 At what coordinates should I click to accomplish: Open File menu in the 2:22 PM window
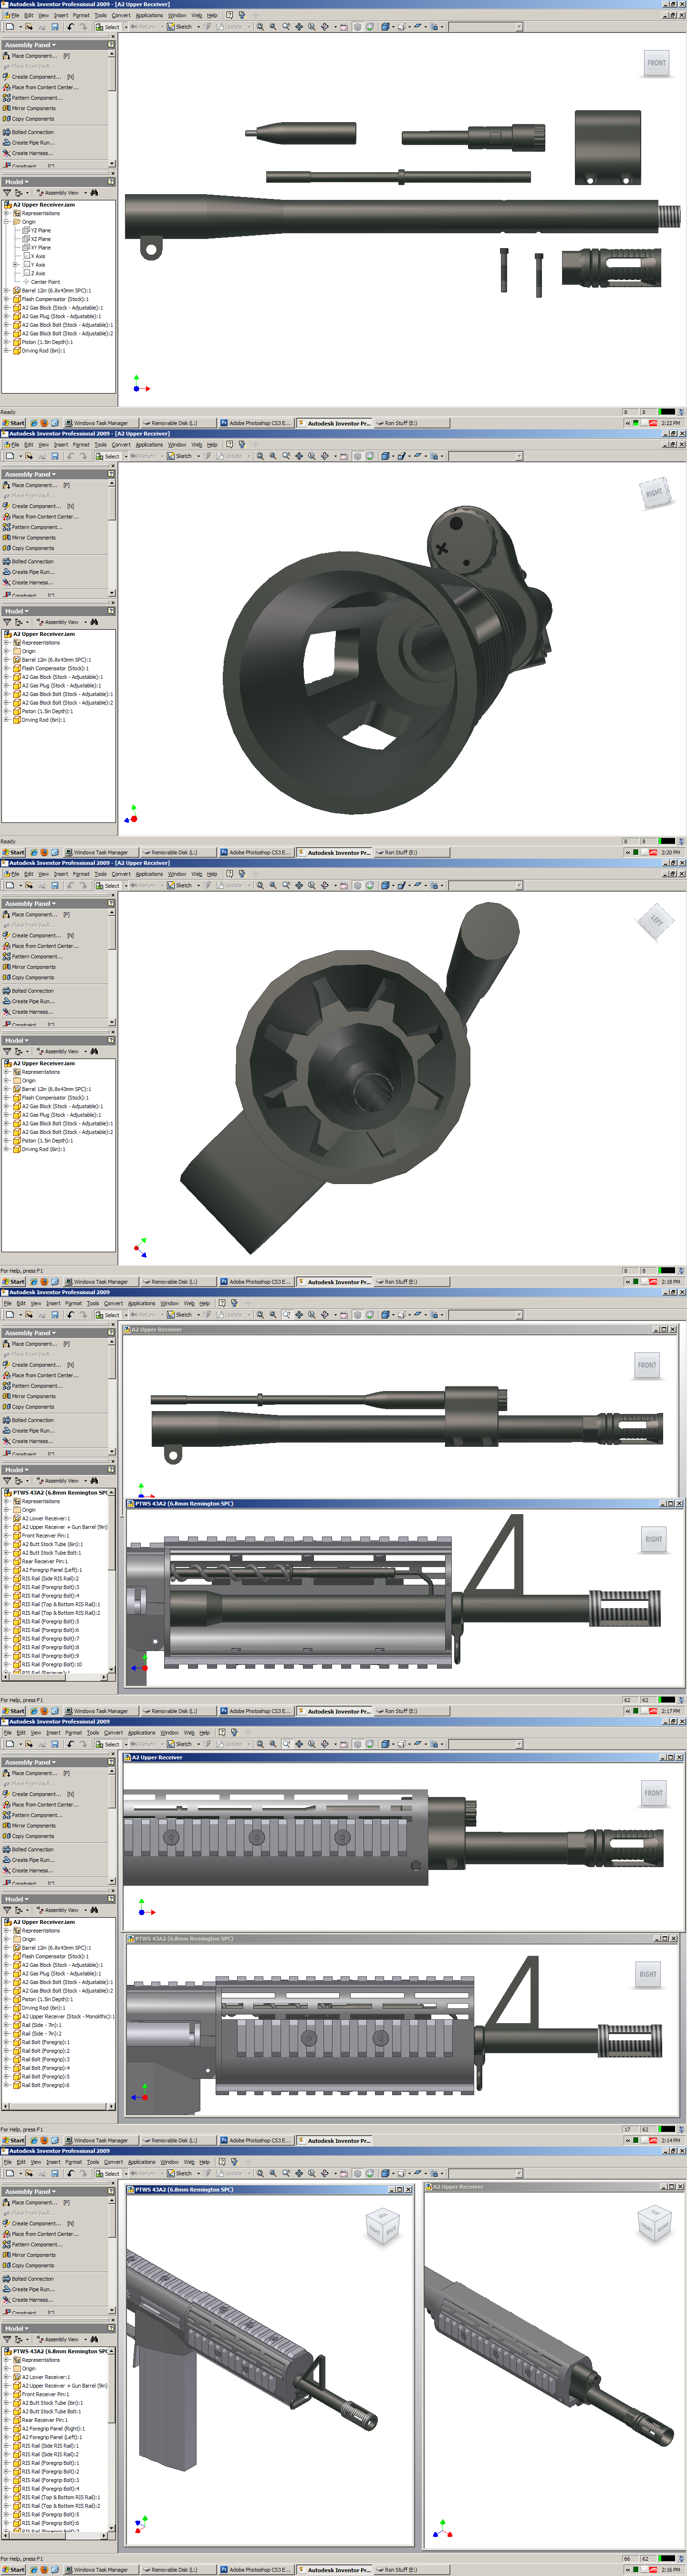click(x=14, y=15)
